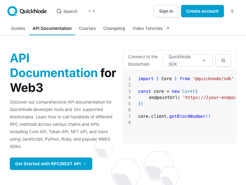Select the API Documentation tab
Screen dimensions: 246x185
pyautogui.click(x=52, y=28)
